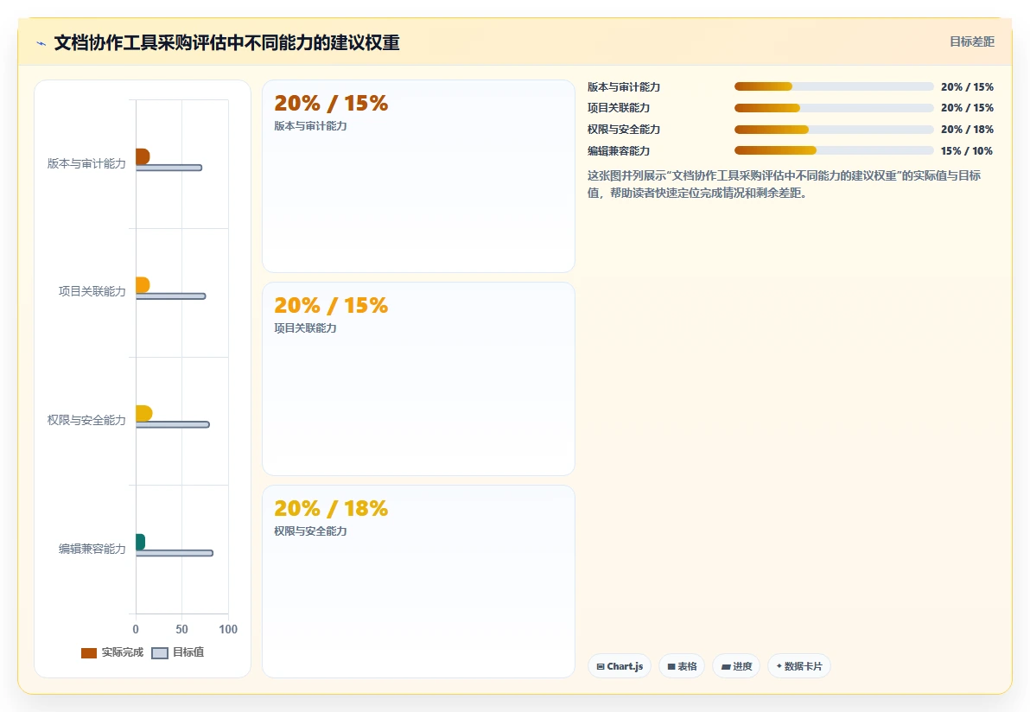Image resolution: width=1030 pixels, height=712 pixels.
Task: Click the 权限与安全能力 label in progress list
Action: [x=623, y=130]
